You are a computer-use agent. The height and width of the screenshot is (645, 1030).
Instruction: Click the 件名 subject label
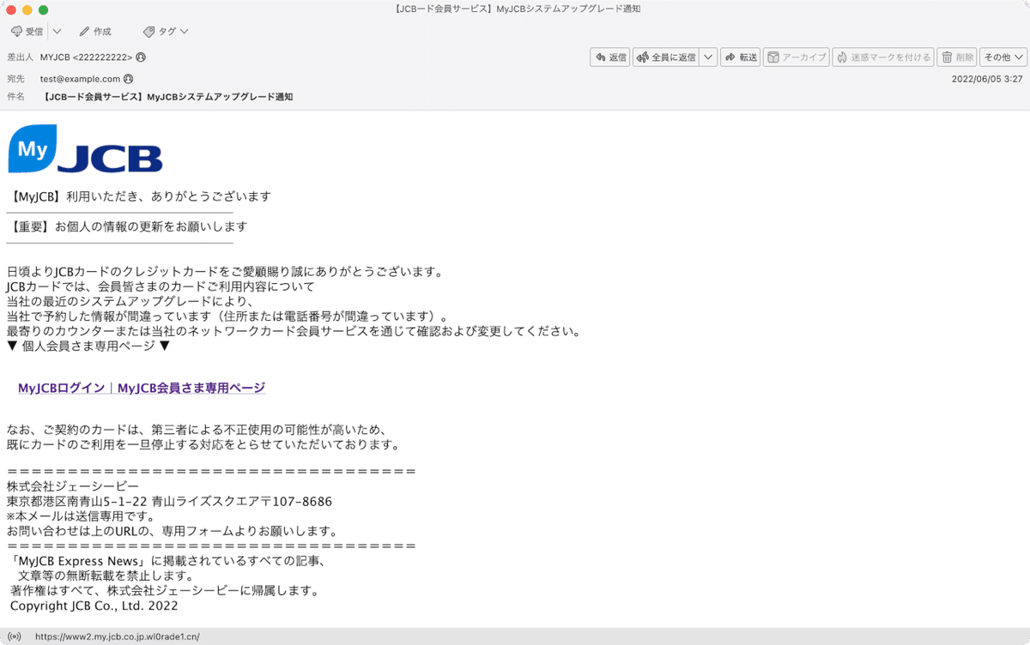tap(15, 97)
